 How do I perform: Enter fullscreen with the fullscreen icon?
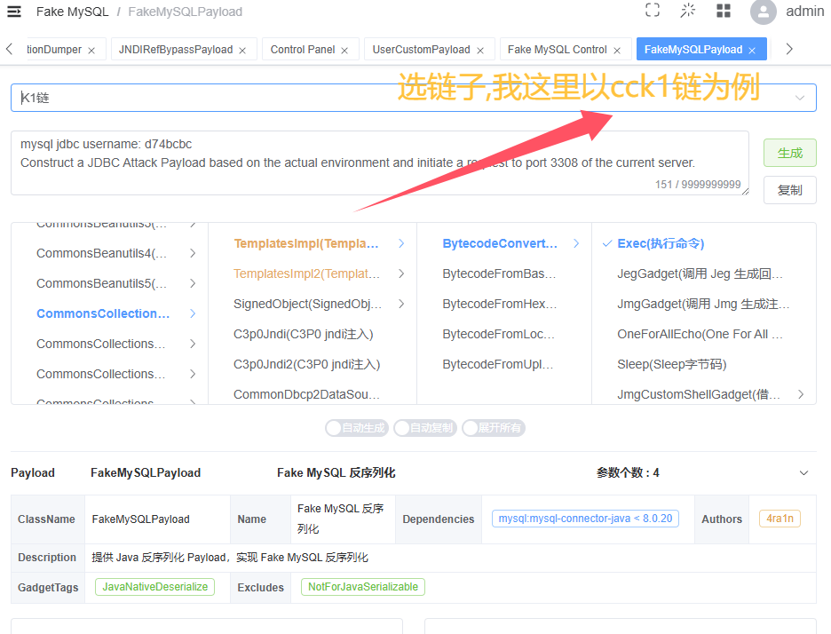click(x=653, y=10)
